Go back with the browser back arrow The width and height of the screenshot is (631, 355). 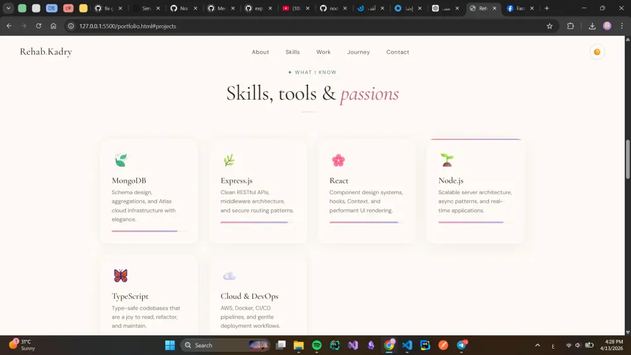point(9,26)
